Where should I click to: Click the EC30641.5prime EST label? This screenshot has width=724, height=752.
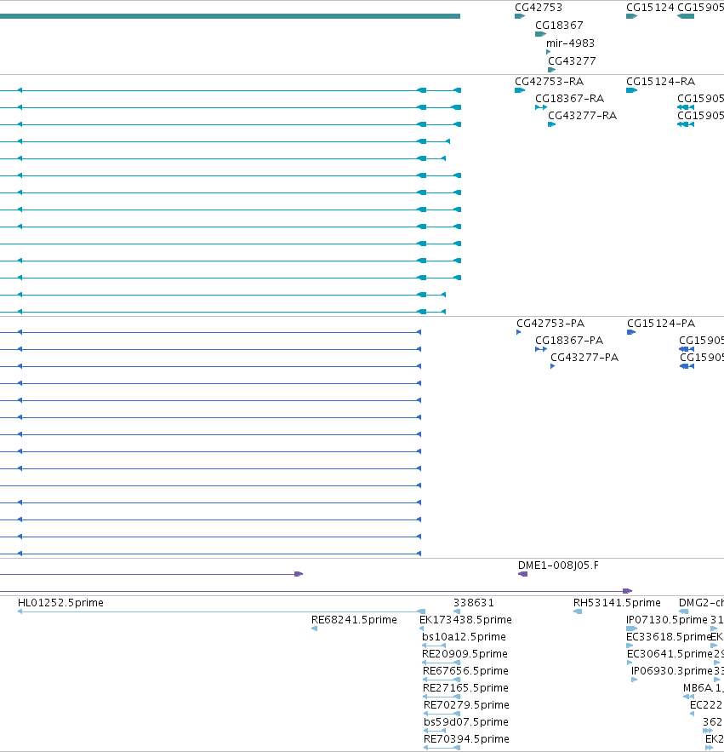[x=670, y=654]
